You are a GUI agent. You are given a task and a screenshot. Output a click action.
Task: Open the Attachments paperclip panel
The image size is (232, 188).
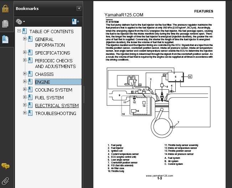(5, 181)
